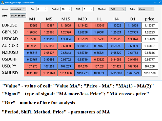This screenshot has width=162, height=121.
Task: Click the Bar input field
Action: pos(40,9)
